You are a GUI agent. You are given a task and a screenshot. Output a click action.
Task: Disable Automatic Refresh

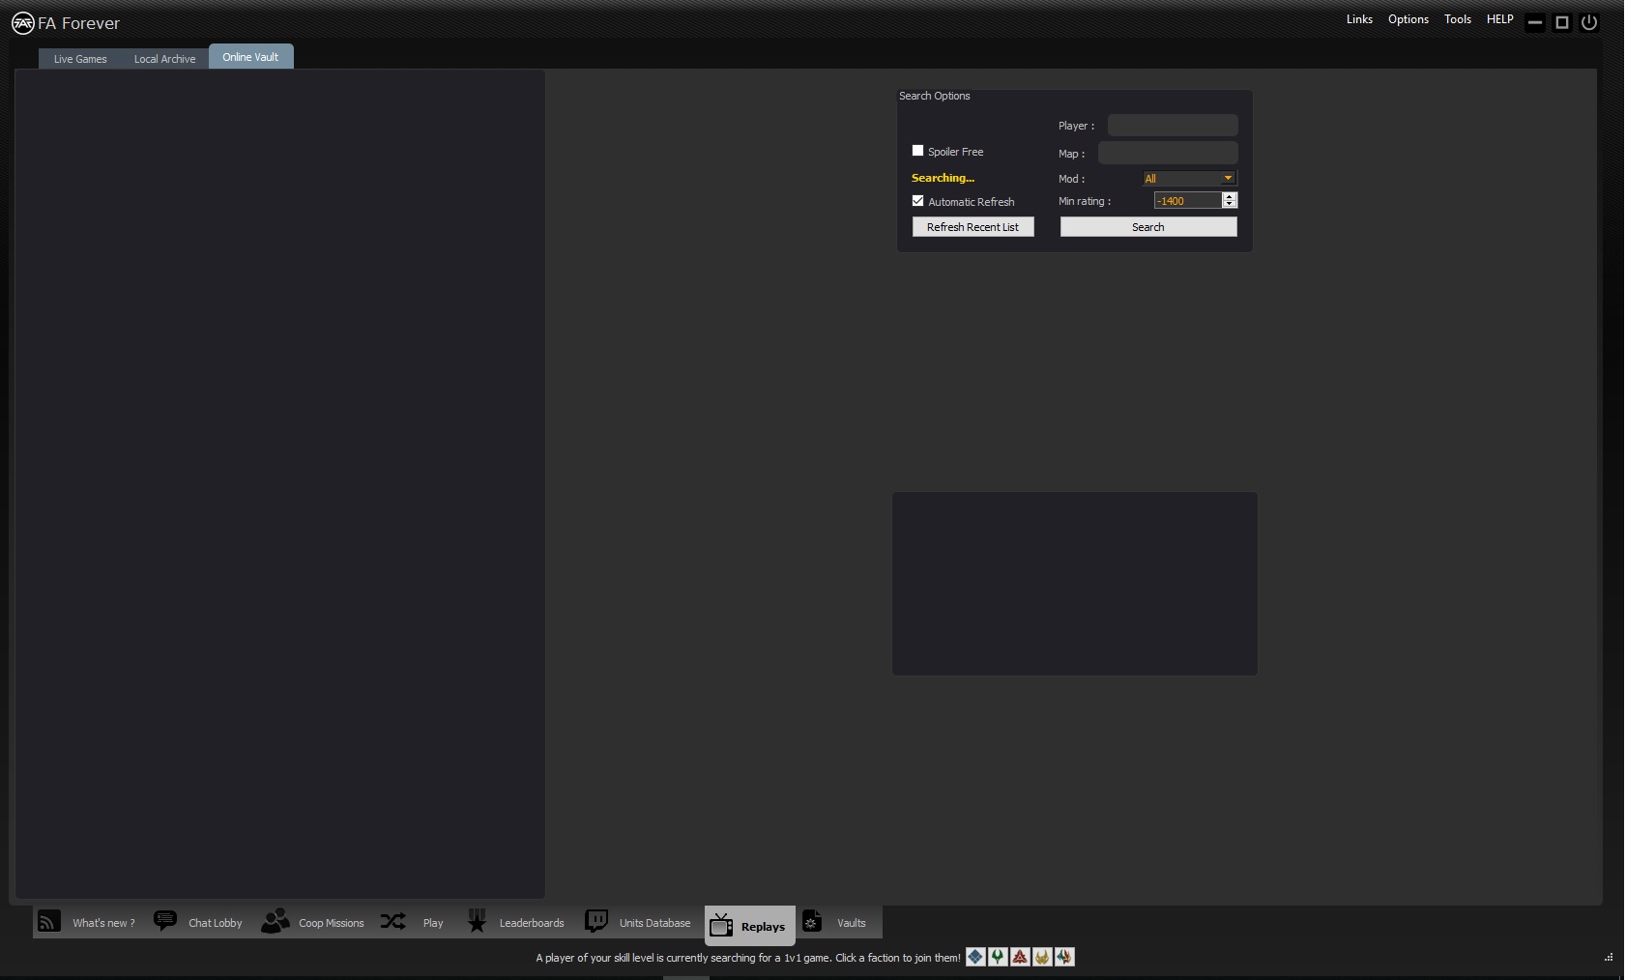pyautogui.click(x=918, y=200)
